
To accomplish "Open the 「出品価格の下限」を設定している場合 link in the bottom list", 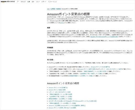I will click(x=60, y=97).
